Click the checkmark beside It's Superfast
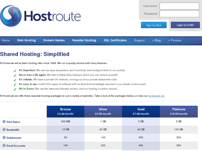 pos(15,71)
